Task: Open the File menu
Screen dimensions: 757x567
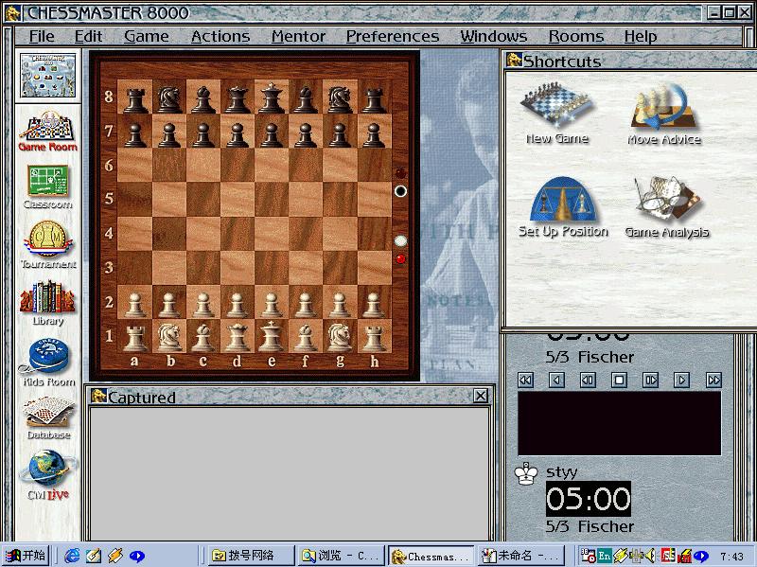Action: click(42, 36)
